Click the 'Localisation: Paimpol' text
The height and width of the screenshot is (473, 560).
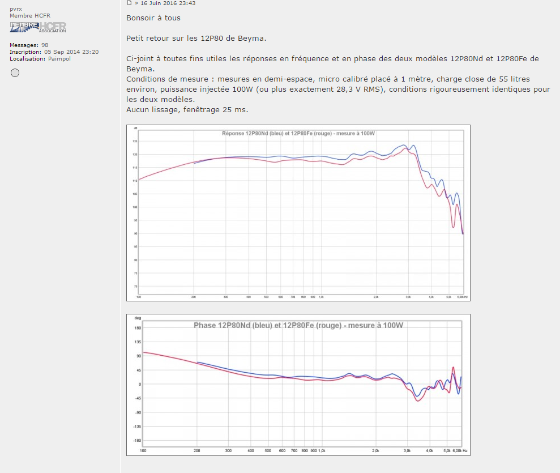tap(40, 58)
